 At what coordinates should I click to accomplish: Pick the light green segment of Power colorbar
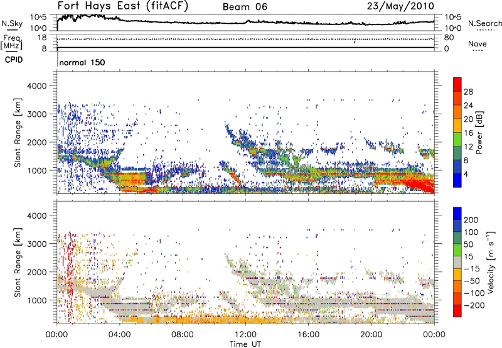click(457, 139)
